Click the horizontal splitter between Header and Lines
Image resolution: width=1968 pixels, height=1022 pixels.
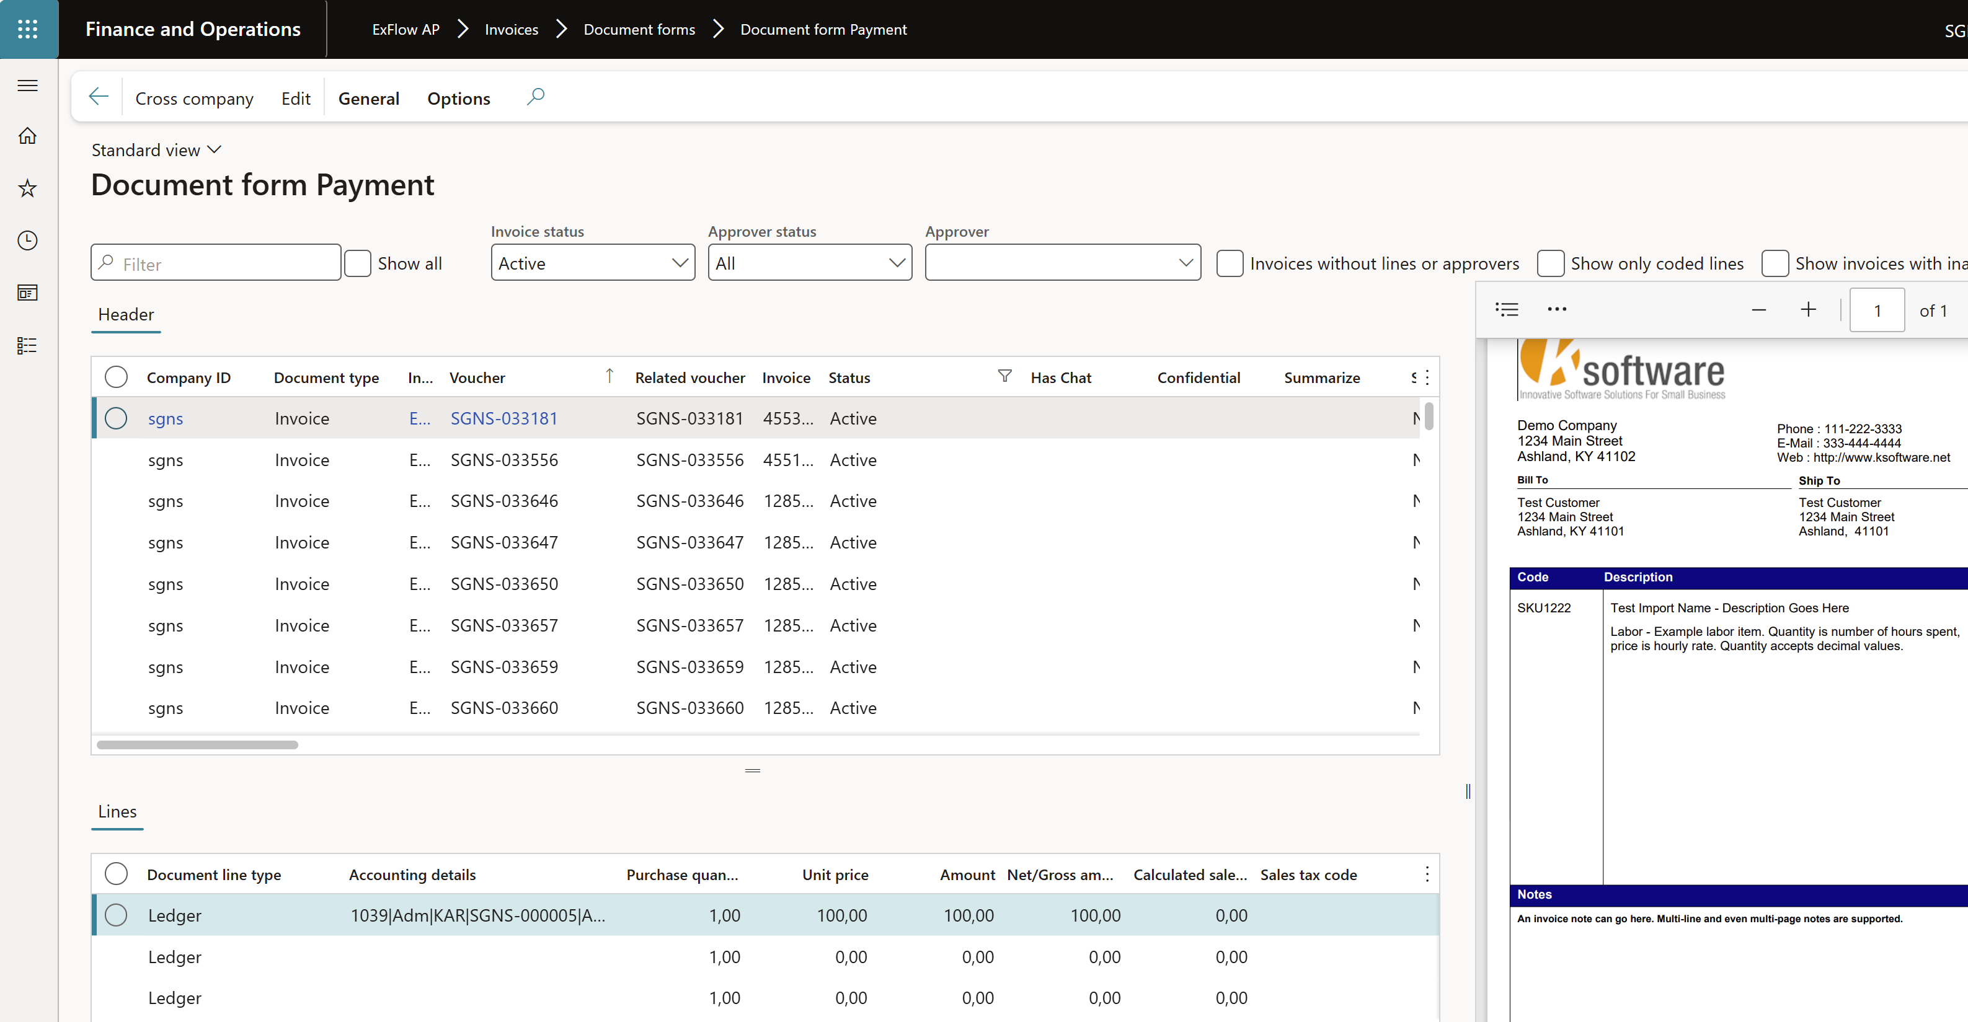[753, 770]
